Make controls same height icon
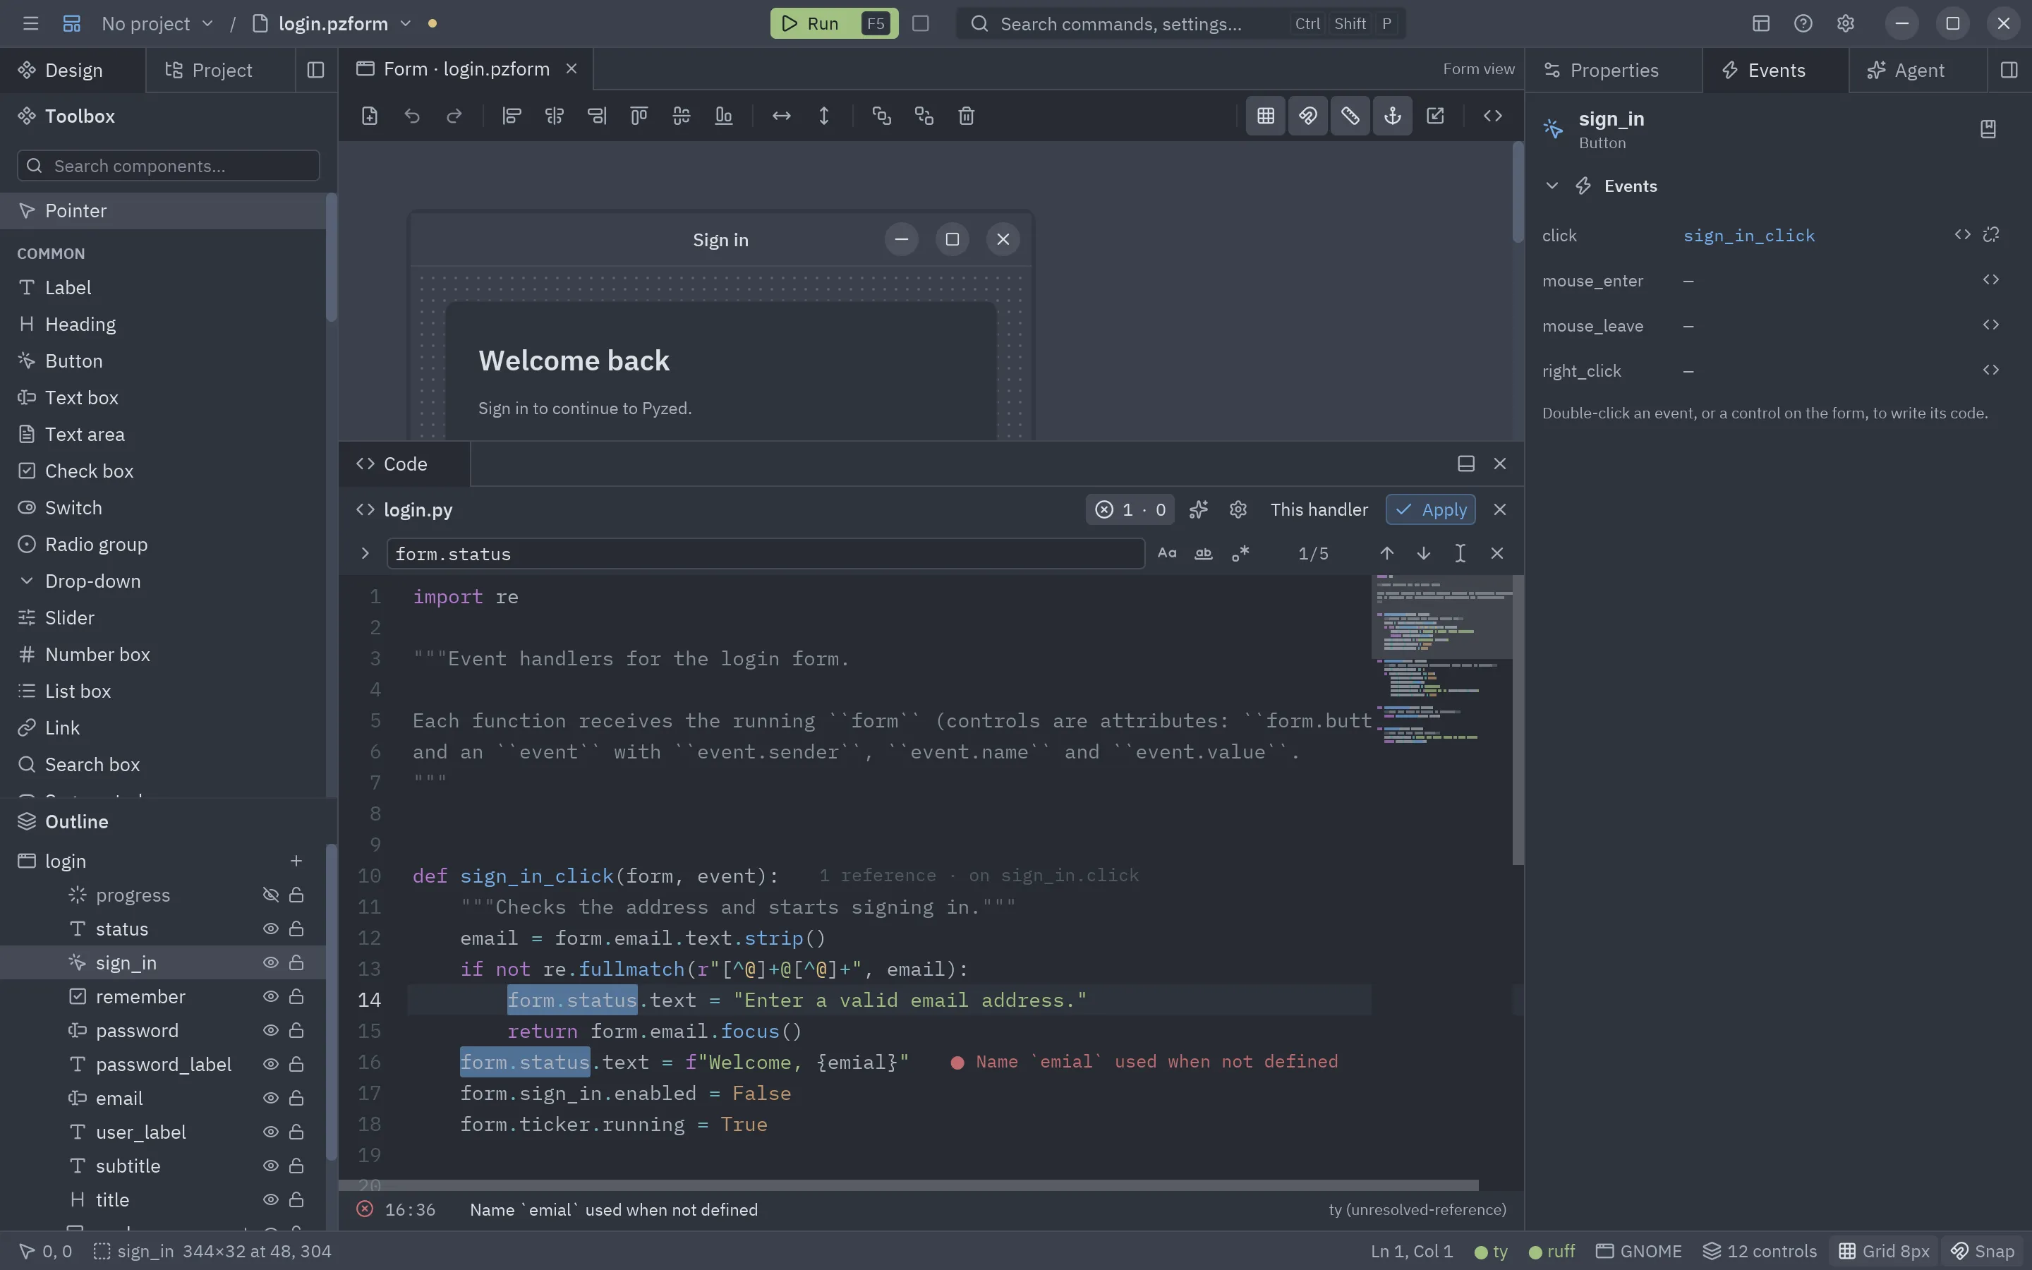Viewport: 2032px width, 1270px height. click(x=823, y=116)
